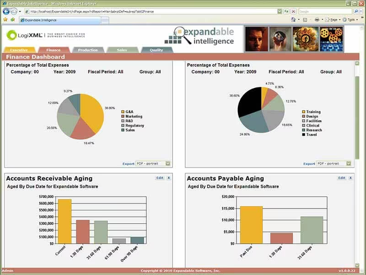Click the 31-60 Days bar in payable chart

(x=312, y=230)
